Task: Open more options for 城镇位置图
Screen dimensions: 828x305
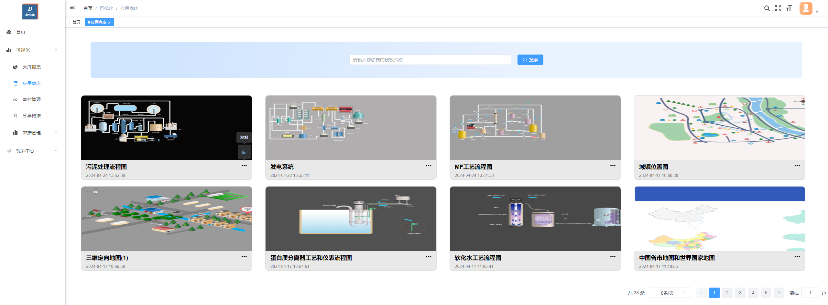Action: [797, 166]
